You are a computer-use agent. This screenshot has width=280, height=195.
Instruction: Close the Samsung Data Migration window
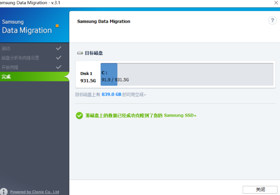point(276,3)
